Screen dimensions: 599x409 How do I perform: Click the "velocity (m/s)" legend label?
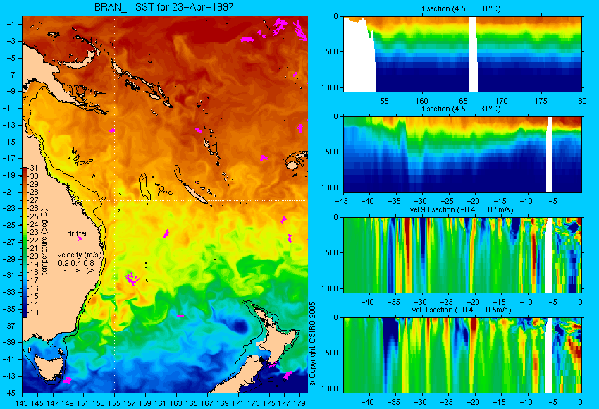[80, 255]
